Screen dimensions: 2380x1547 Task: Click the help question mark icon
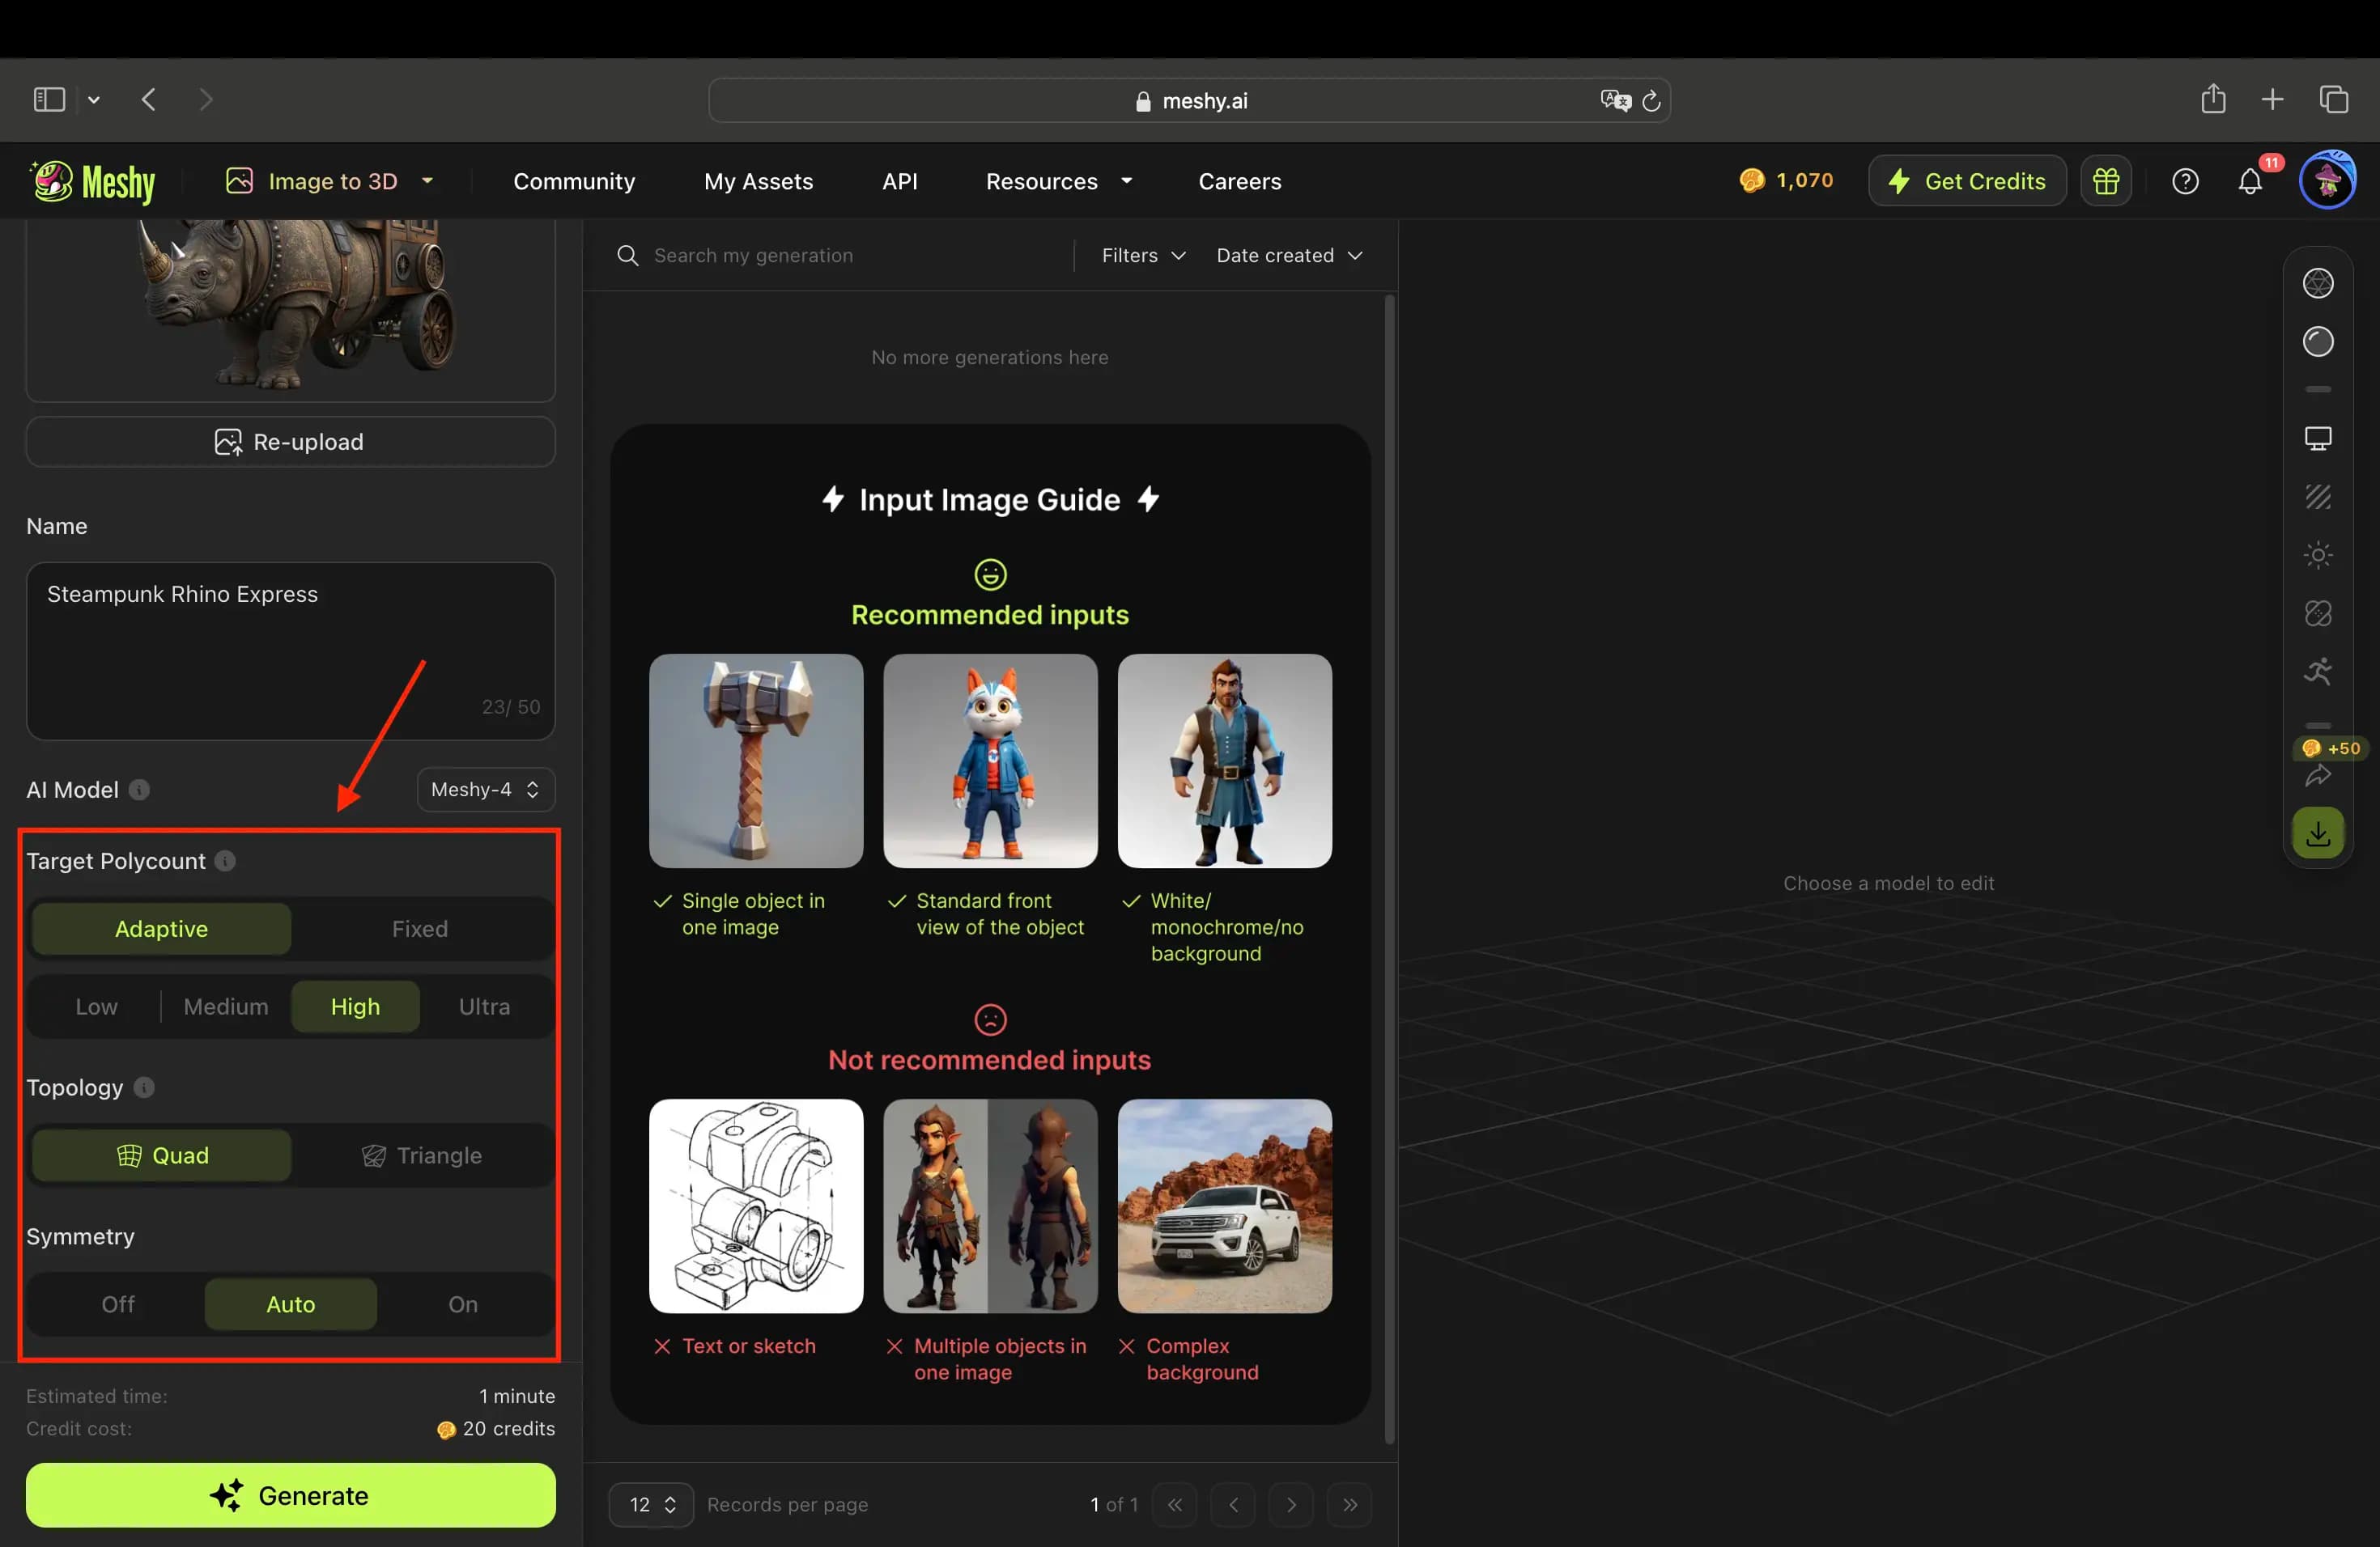2184,180
